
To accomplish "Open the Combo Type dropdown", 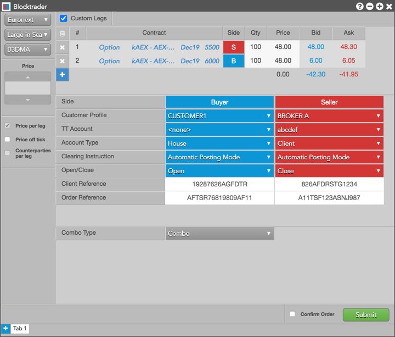I will click(x=219, y=234).
